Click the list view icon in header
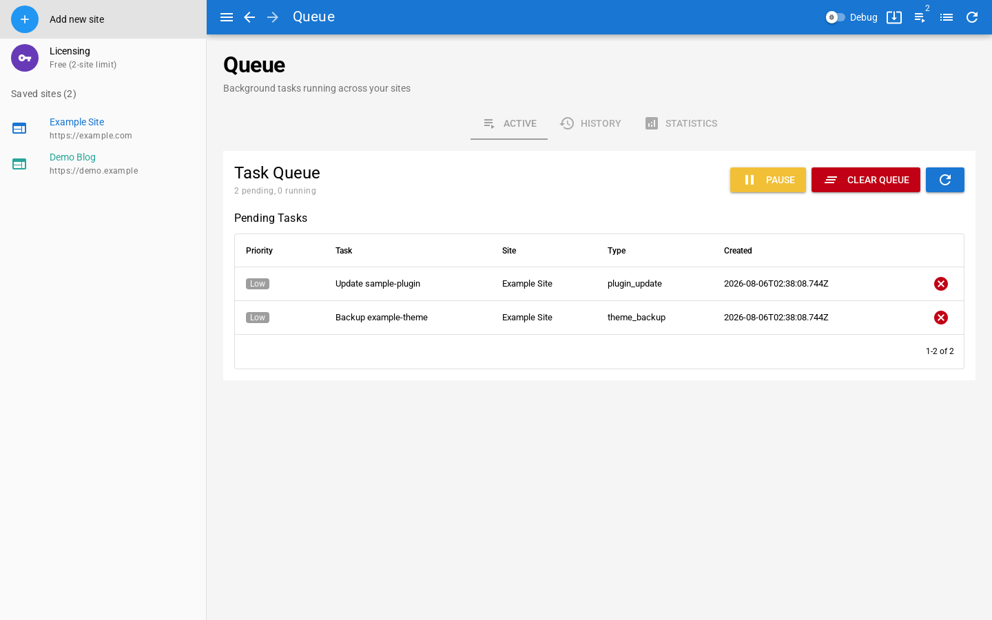This screenshot has height=620, width=992. point(947,17)
